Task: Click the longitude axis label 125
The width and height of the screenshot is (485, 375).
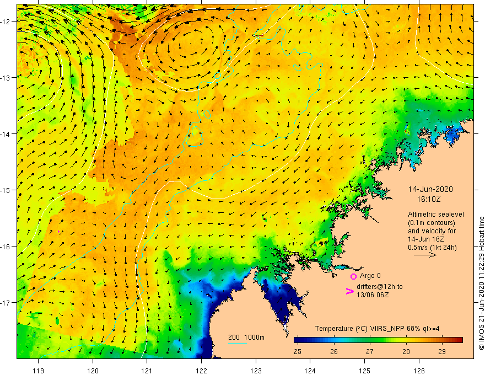Action: 365,371
